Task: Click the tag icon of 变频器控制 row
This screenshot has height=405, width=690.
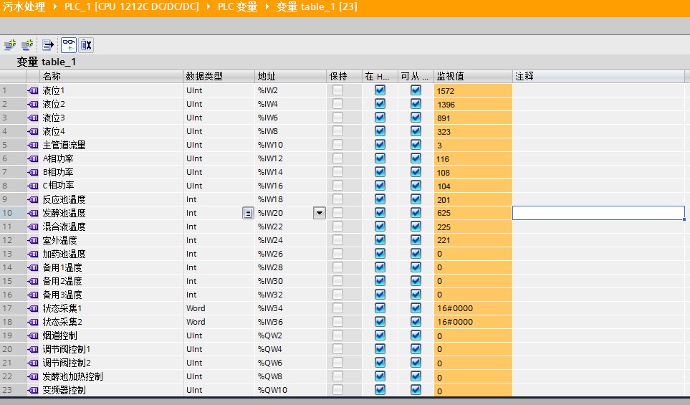Action: click(33, 391)
